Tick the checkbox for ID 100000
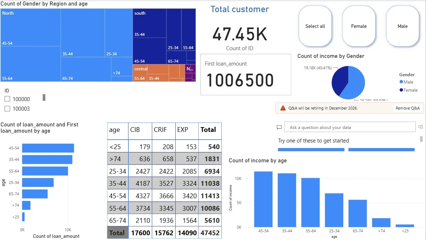Image resolution: width=426 pixels, height=240 pixels. pyautogui.click(x=7, y=99)
